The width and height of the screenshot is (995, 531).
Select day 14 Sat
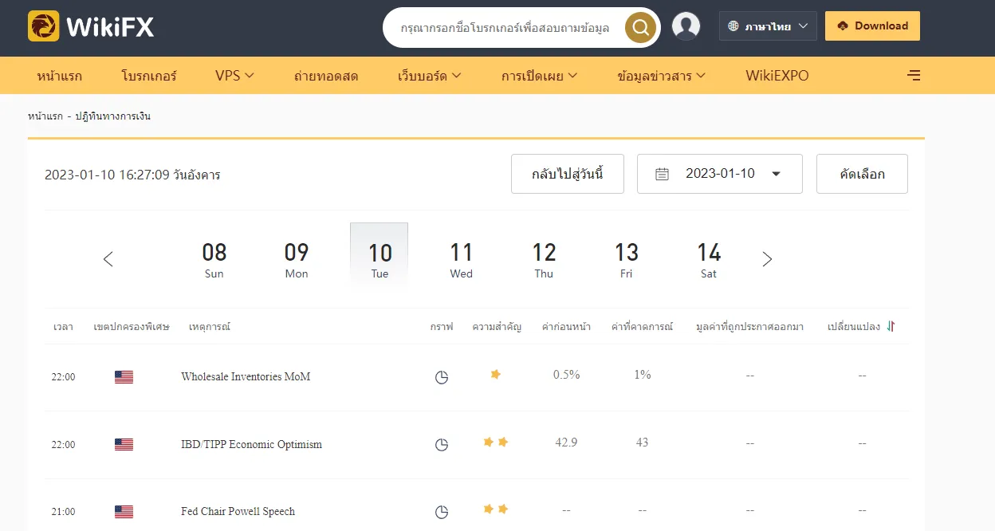coord(709,259)
